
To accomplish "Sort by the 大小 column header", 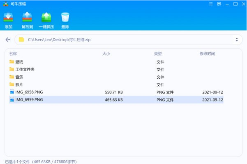I will [x=106, y=54].
